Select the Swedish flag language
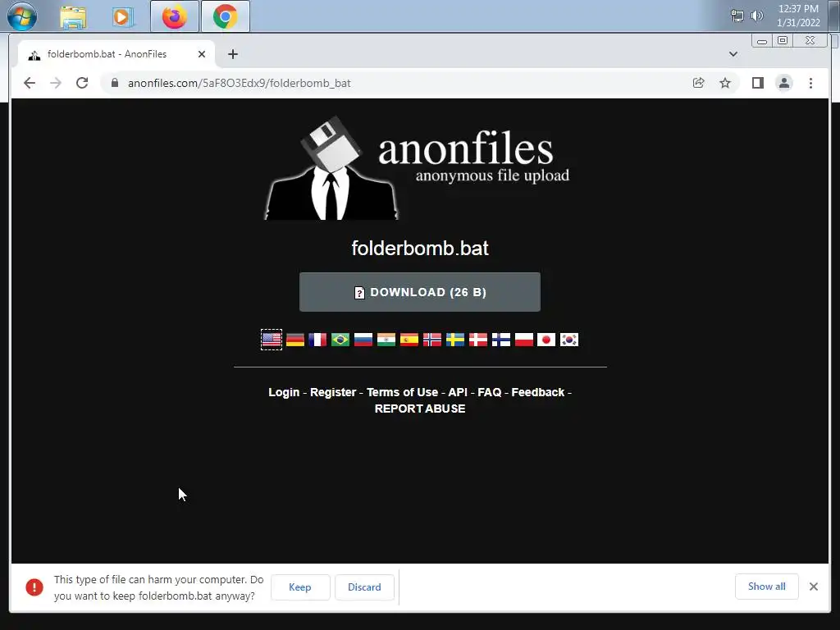 point(455,340)
